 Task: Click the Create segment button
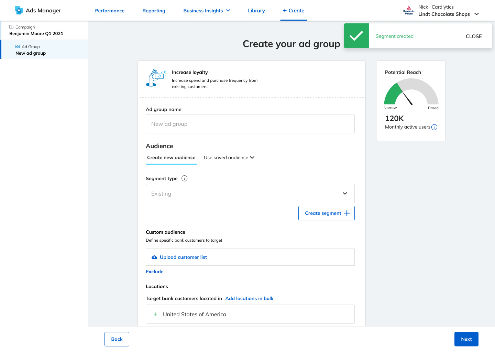pyautogui.click(x=327, y=213)
